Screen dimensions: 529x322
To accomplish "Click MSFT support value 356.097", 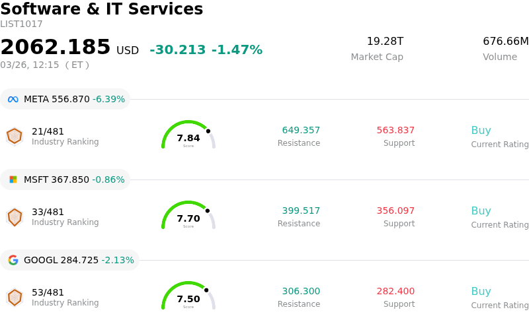I will [395, 211].
